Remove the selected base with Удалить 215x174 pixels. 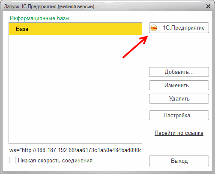pyautogui.click(x=179, y=98)
